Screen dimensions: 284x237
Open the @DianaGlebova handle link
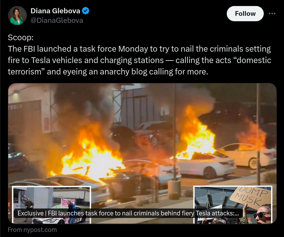pos(57,20)
